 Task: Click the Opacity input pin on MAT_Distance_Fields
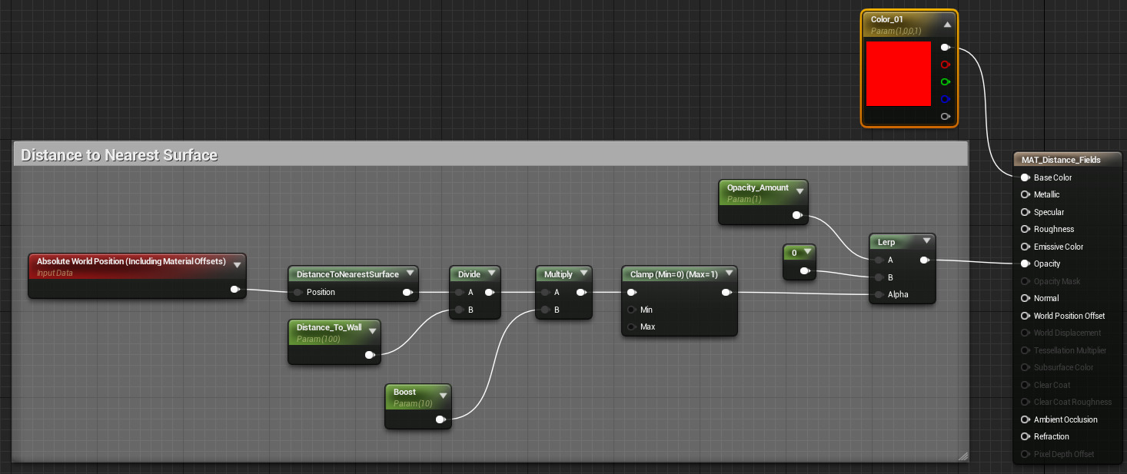[x=1025, y=264]
